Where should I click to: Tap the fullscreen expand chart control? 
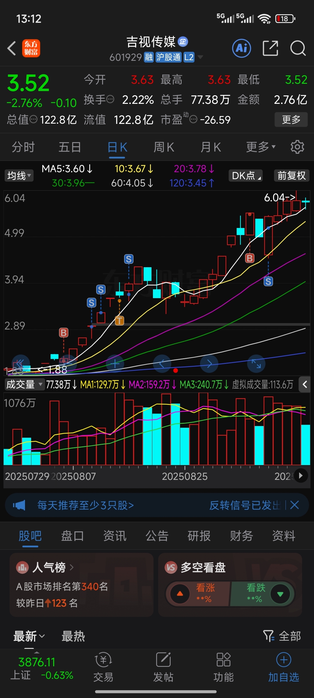coord(256,364)
